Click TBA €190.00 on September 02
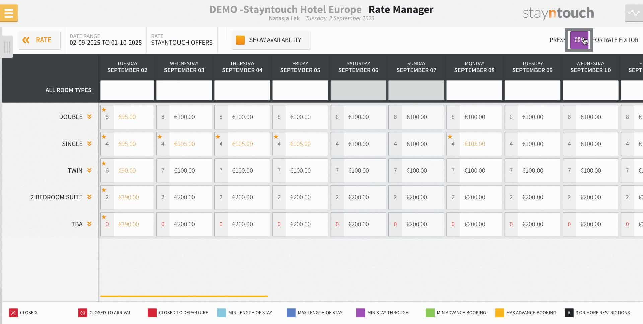The width and height of the screenshot is (643, 324). pyautogui.click(x=127, y=224)
